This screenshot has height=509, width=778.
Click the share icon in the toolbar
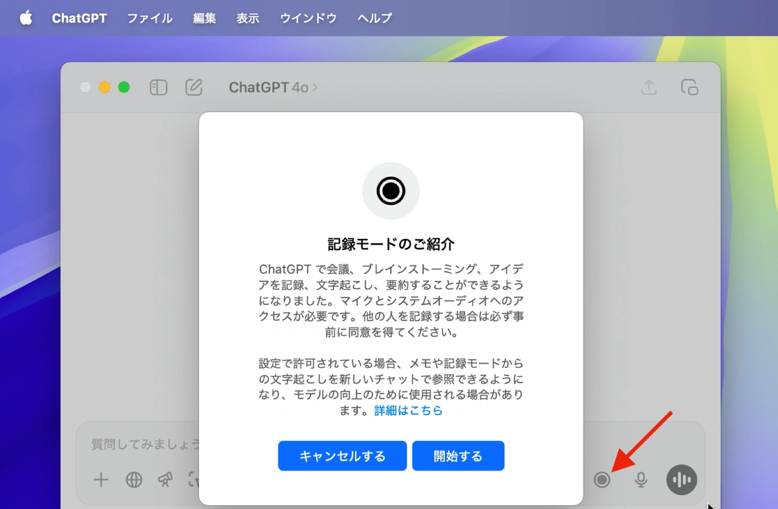tap(649, 87)
